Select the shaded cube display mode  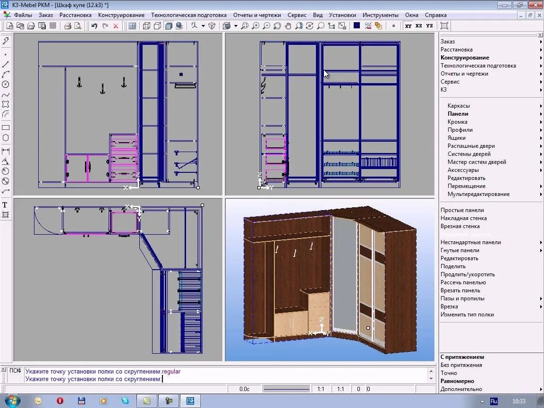169,25
